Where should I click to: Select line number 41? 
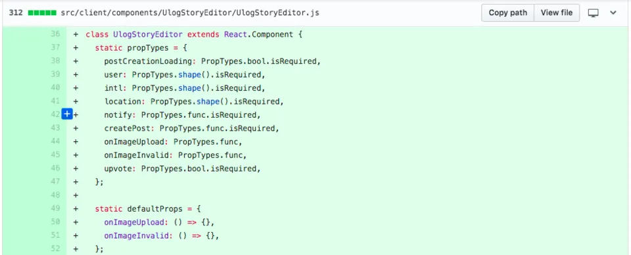click(x=55, y=101)
